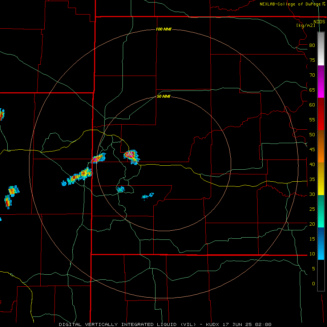Click the 60 value on color scale
The width and height of the screenshot is (327, 327).
312,105
